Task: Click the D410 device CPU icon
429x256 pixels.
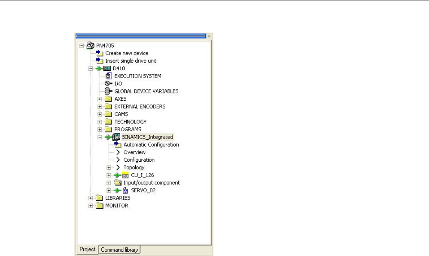Action: [x=107, y=68]
